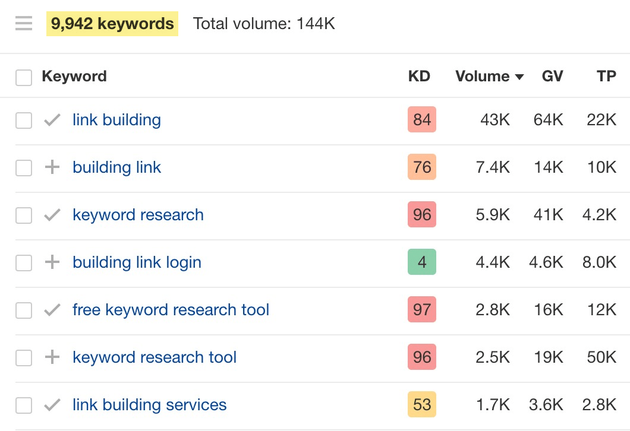
Task: Add keyword research tool via plus icon
Action: (x=52, y=357)
